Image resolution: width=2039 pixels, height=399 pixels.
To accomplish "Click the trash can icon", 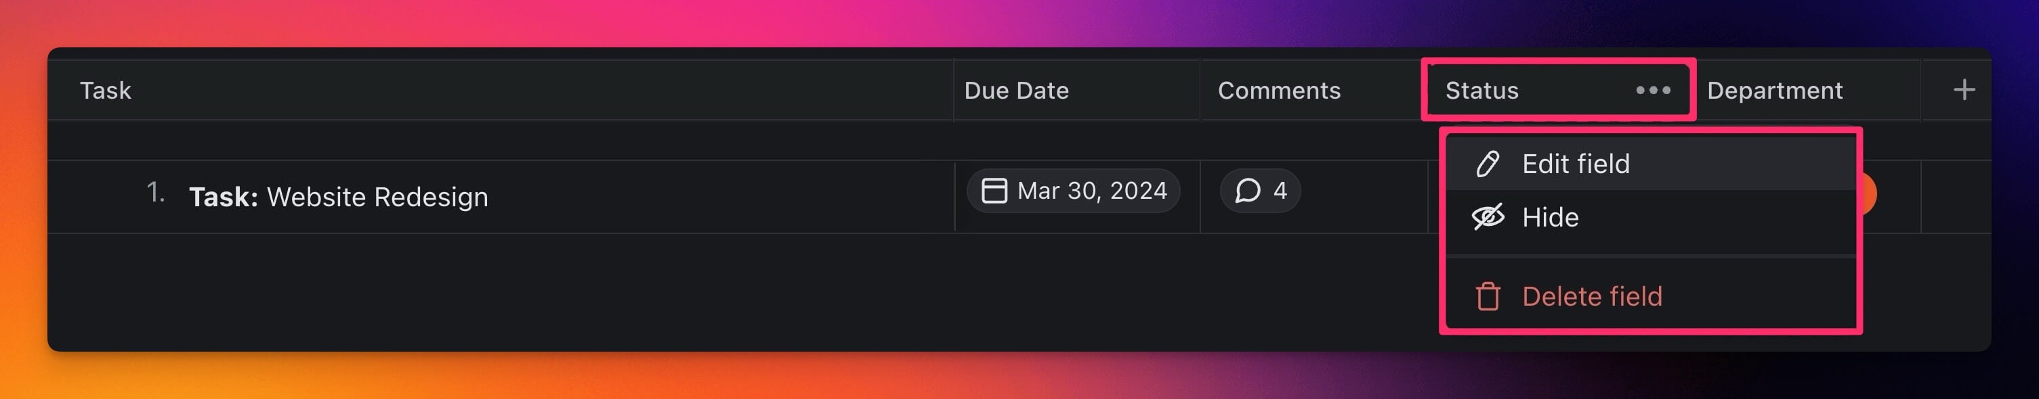I will 1488,296.
